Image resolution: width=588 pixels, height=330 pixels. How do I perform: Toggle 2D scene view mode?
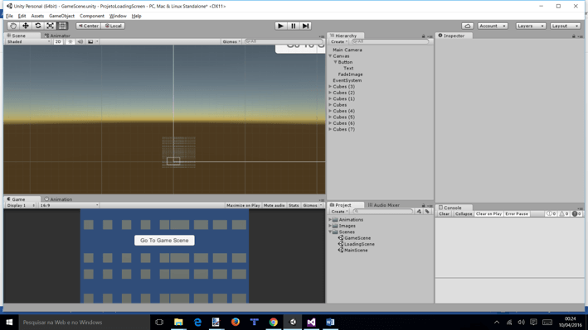click(x=58, y=41)
